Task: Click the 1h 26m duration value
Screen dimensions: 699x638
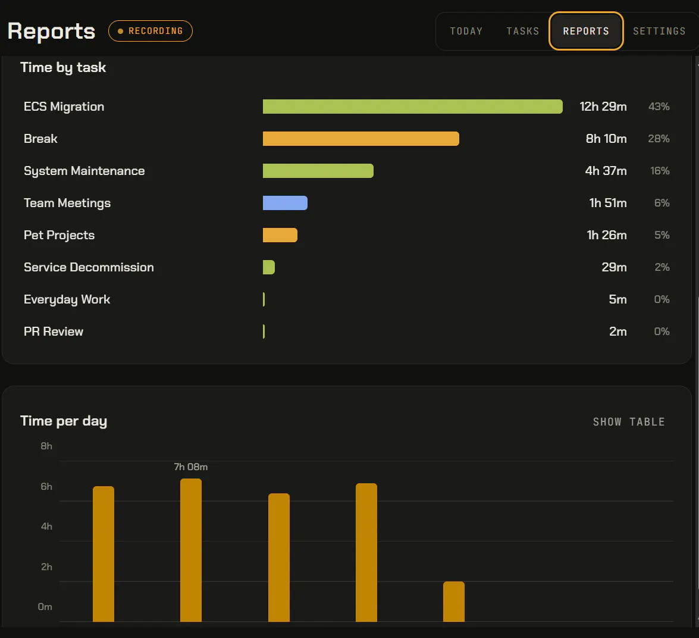Action: (607, 235)
